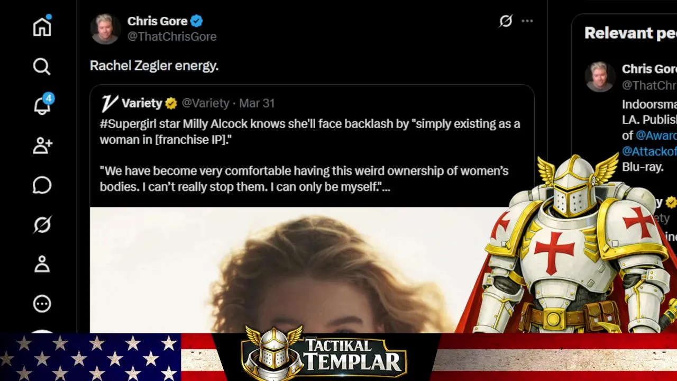Open the @Attackof mention in bio
The height and width of the screenshot is (381, 677).
[649, 151]
